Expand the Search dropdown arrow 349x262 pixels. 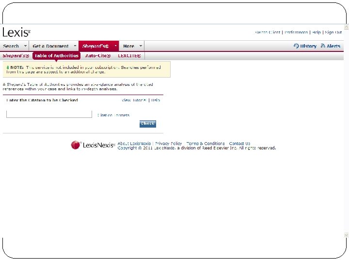click(x=25, y=46)
